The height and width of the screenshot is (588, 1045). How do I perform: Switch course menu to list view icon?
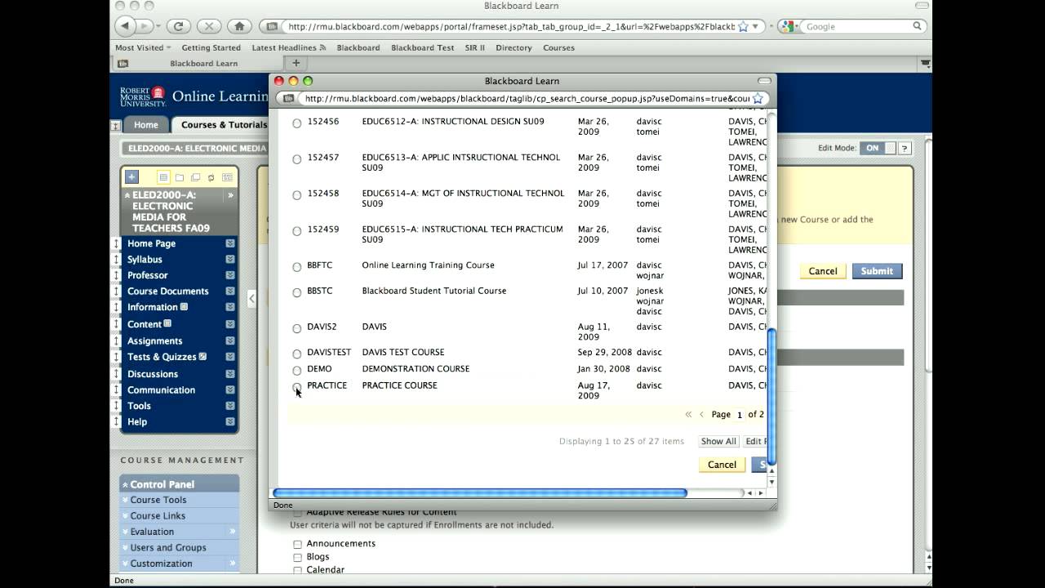coord(163,177)
